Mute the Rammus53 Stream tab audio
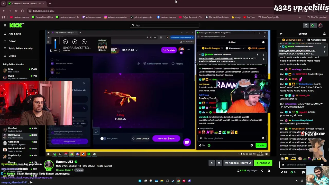Screen dimensions: 329x185 [39, 4]
